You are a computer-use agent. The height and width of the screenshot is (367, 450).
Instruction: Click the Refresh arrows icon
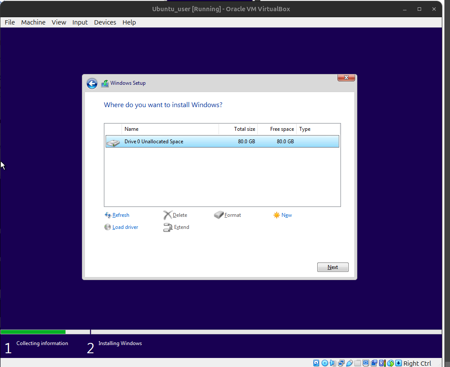point(108,215)
